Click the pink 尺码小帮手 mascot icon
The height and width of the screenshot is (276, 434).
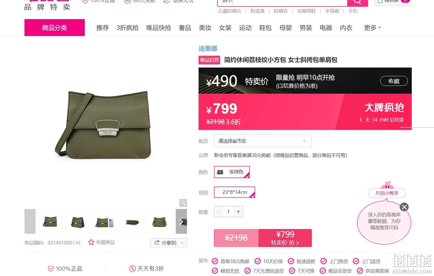pos(387,186)
